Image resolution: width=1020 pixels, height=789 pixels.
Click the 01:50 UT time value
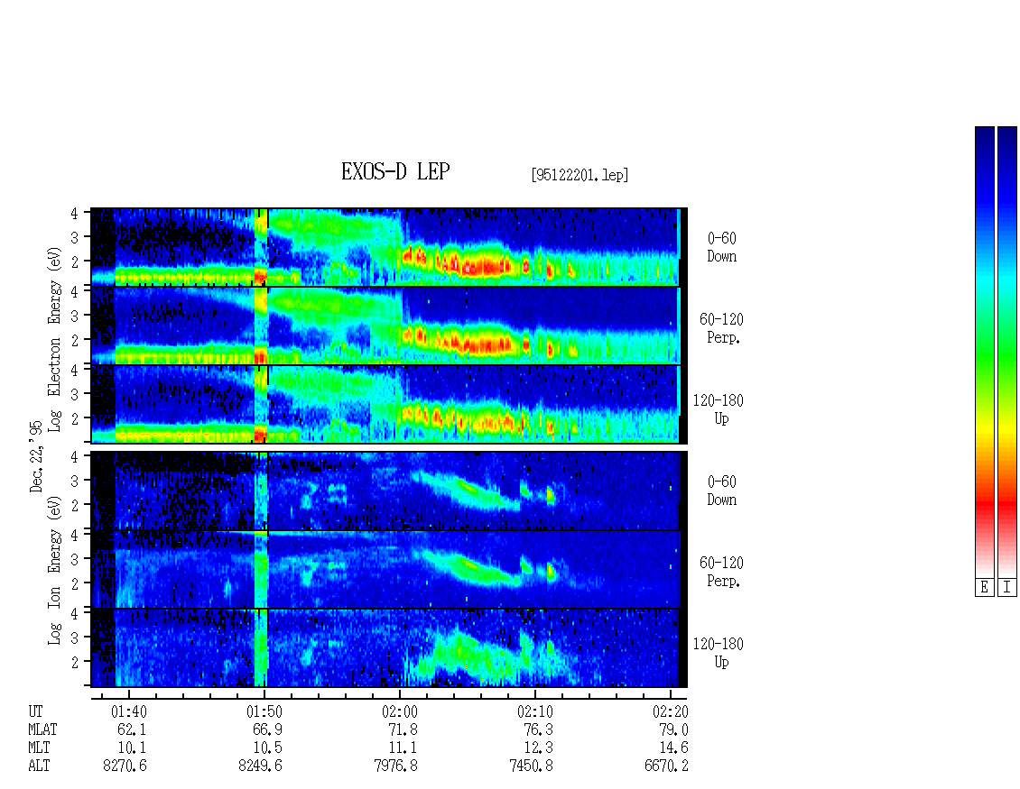(x=264, y=711)
